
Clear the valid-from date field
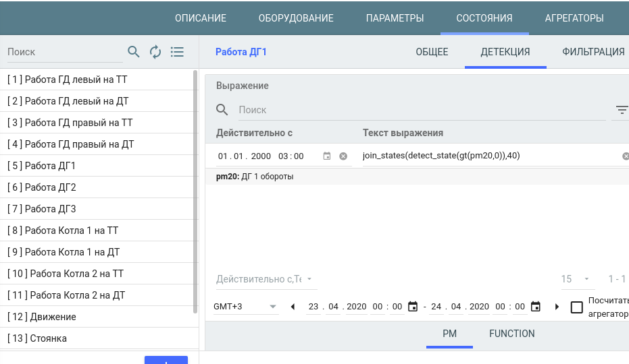[x=343, y=156]
